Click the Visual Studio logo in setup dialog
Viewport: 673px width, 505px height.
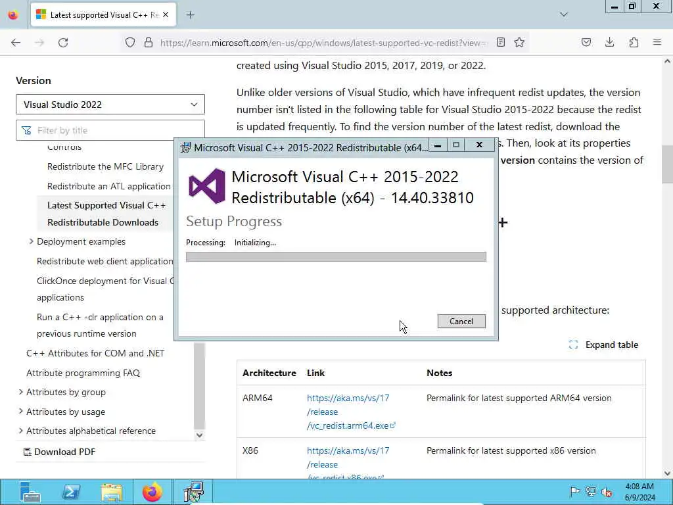[x=207, y=186]
